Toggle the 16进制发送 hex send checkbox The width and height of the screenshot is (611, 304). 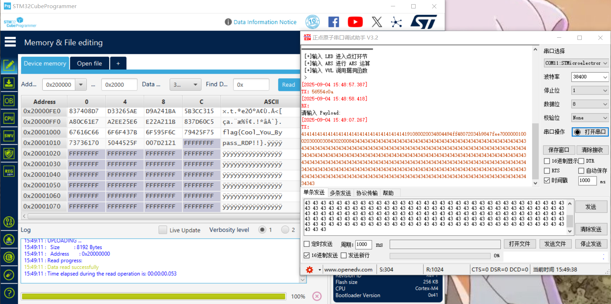(307, 255)
